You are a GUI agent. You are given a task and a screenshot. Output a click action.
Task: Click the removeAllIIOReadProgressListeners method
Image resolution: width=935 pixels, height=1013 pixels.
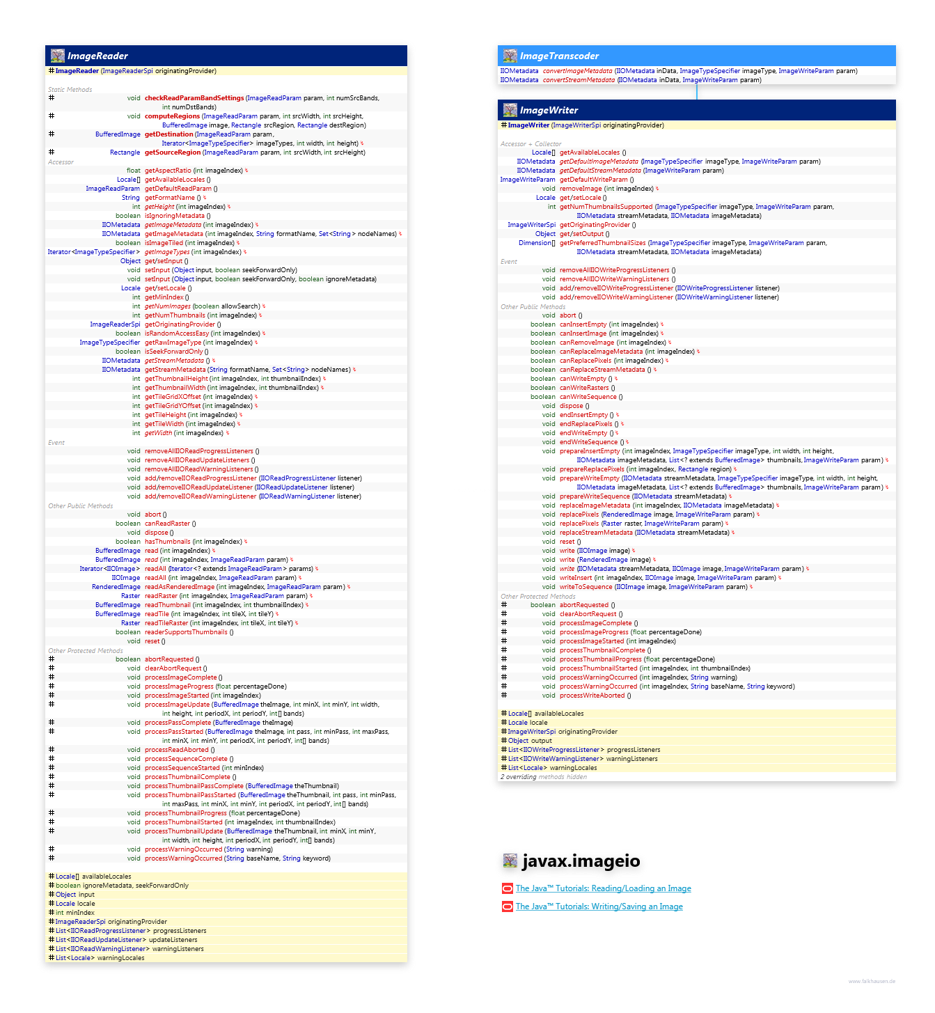pos(199,451)
